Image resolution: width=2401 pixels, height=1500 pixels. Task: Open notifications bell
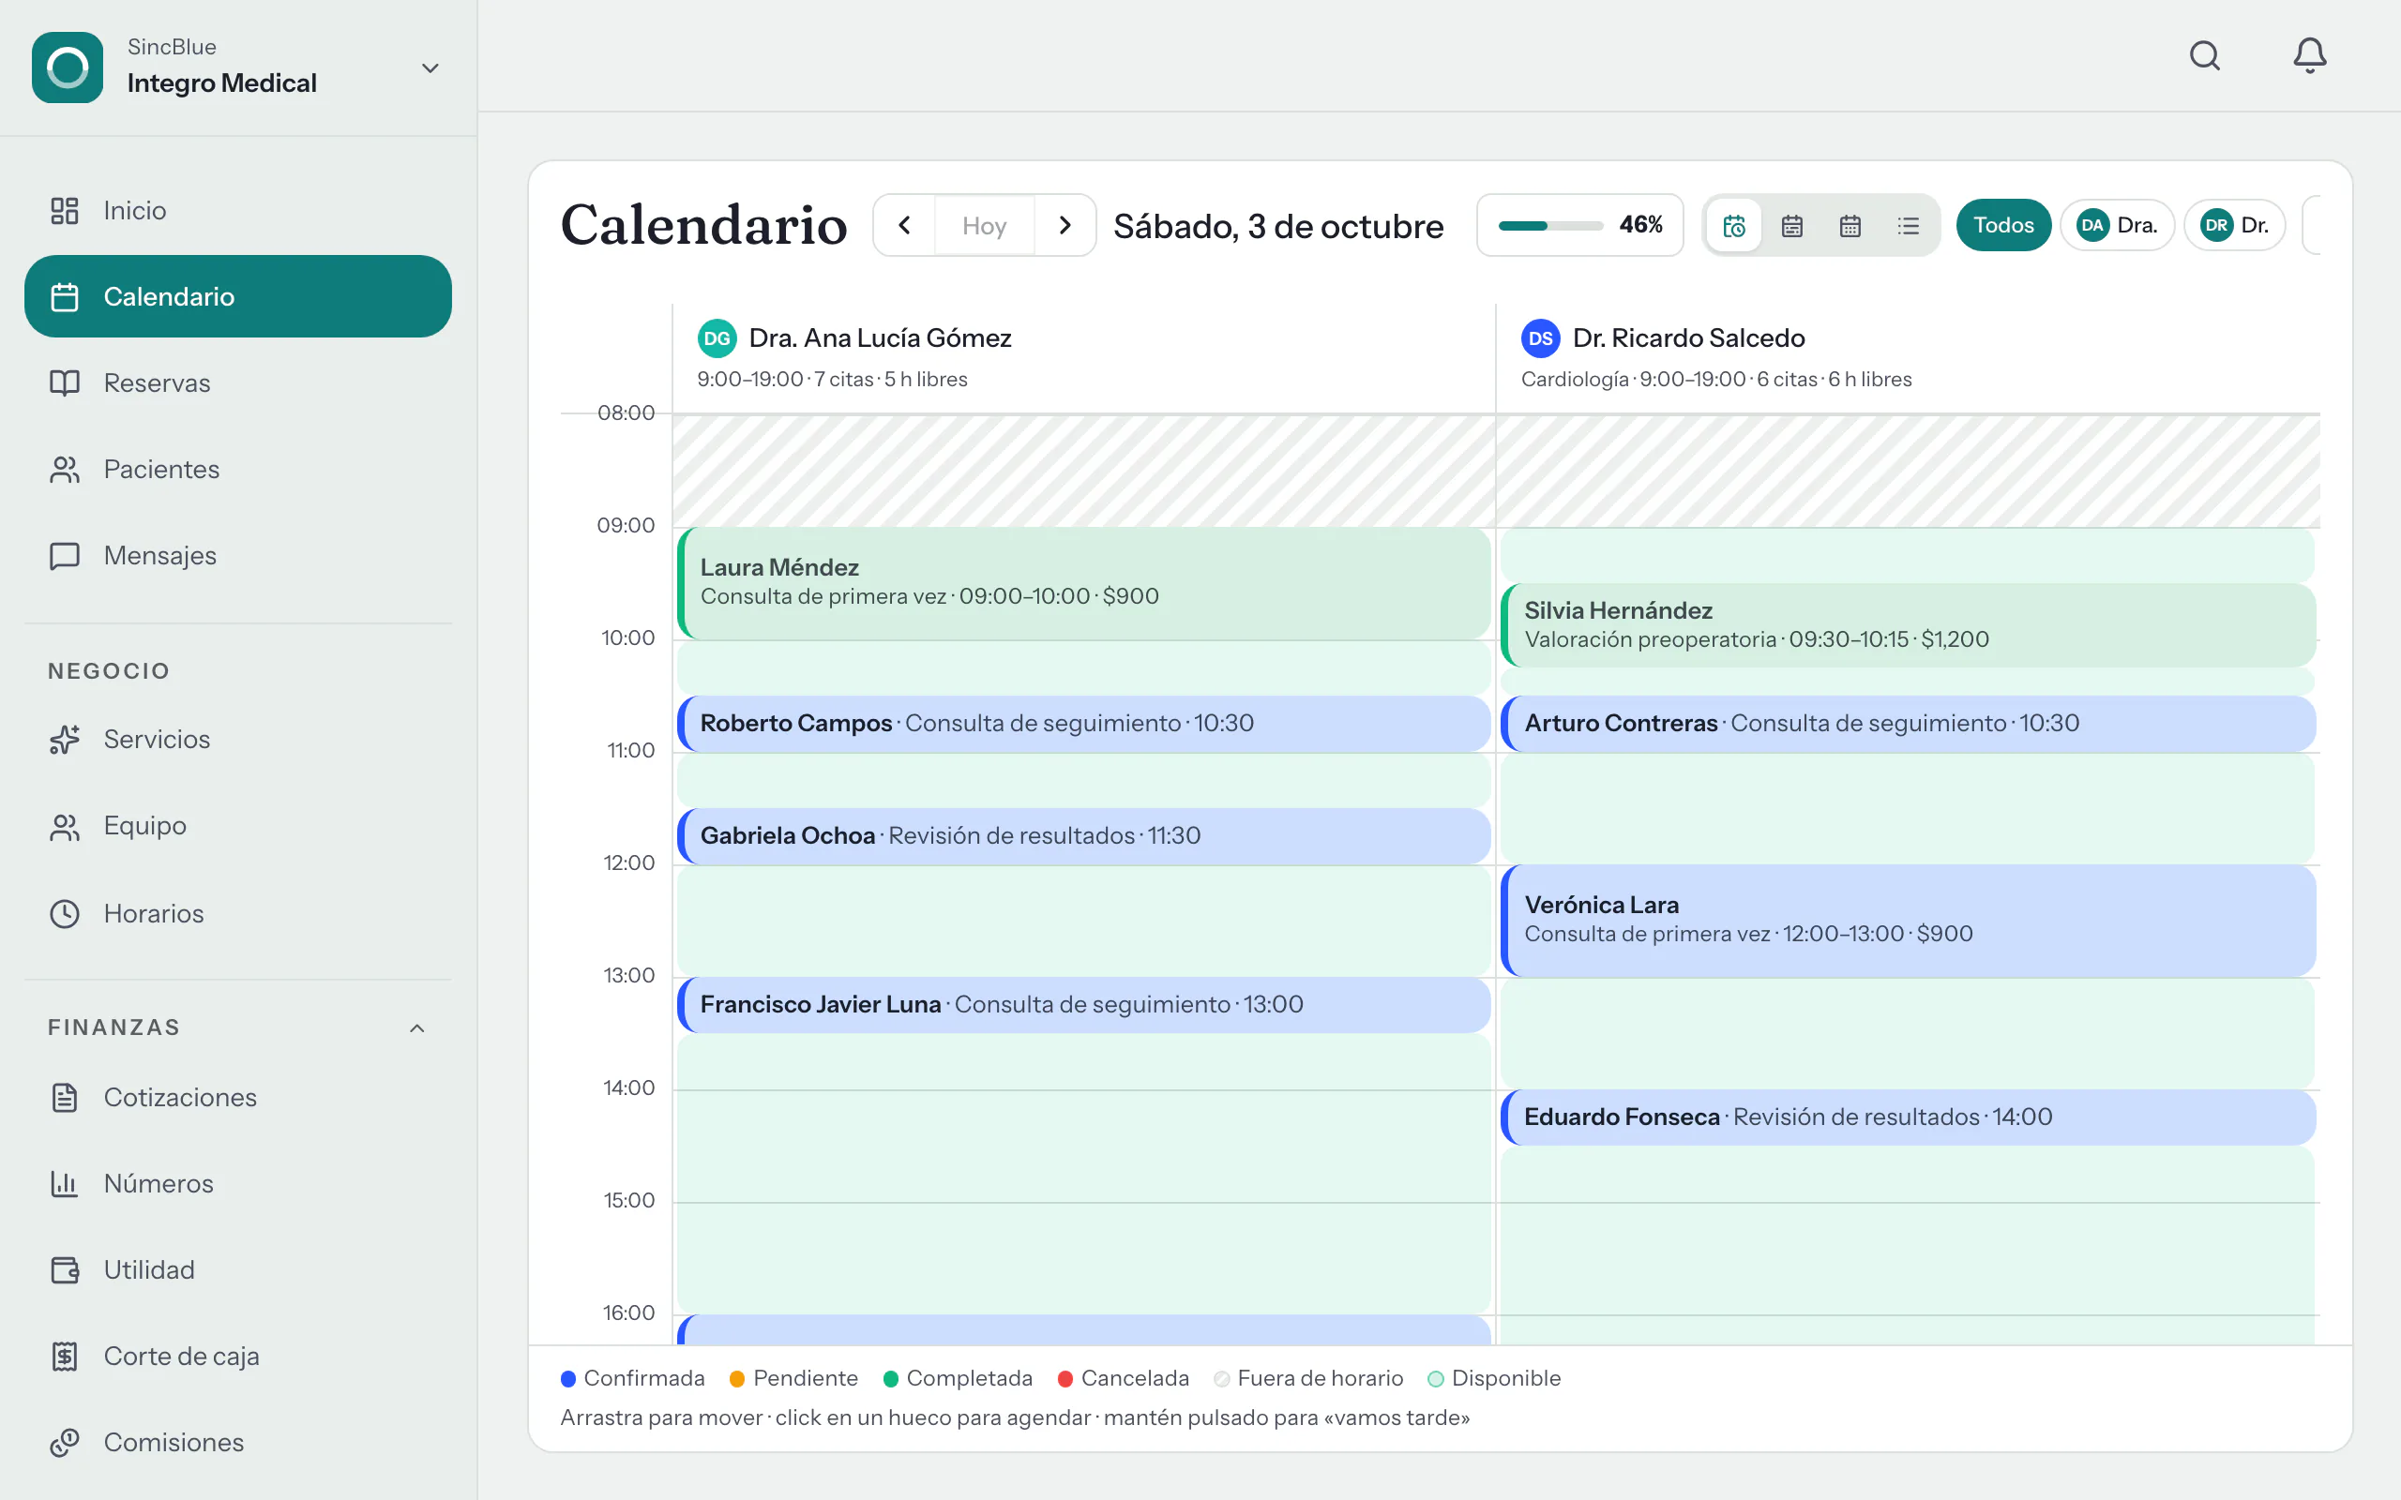tap(2310, 55)
